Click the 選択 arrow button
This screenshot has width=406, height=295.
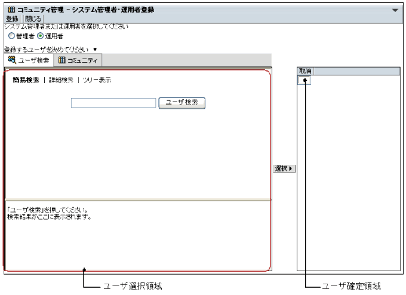284,168
